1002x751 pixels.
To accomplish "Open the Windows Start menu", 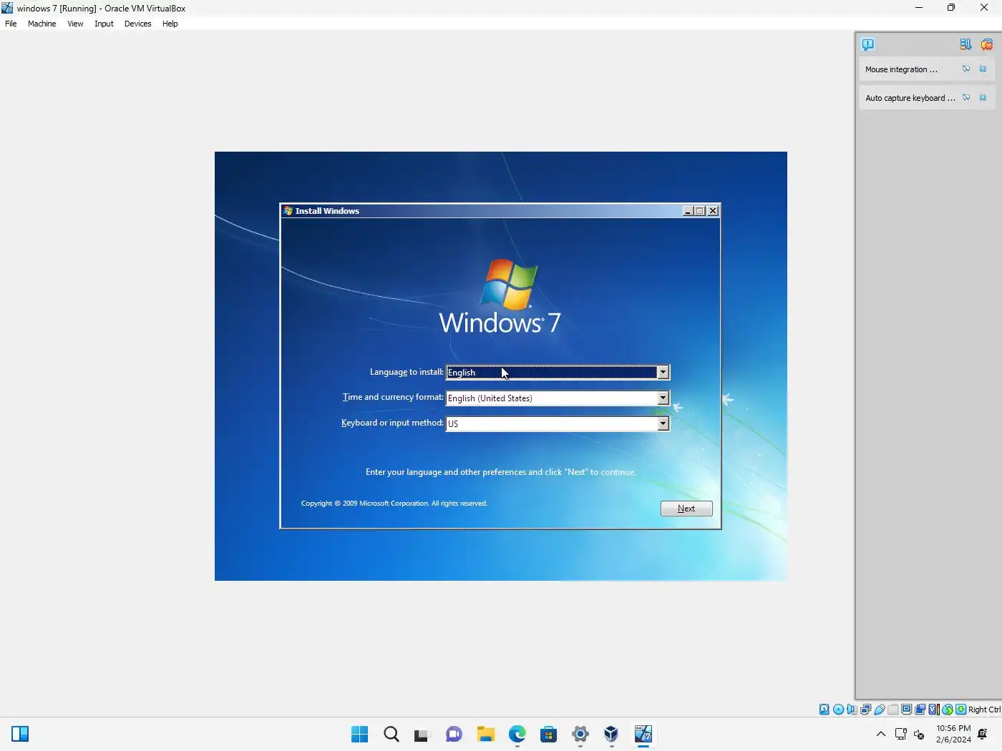I will point(359,734).
